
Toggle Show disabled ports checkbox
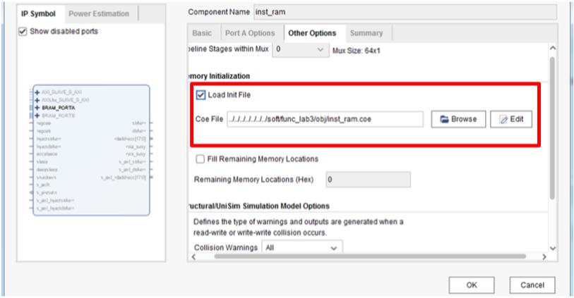tap(23, 32)
